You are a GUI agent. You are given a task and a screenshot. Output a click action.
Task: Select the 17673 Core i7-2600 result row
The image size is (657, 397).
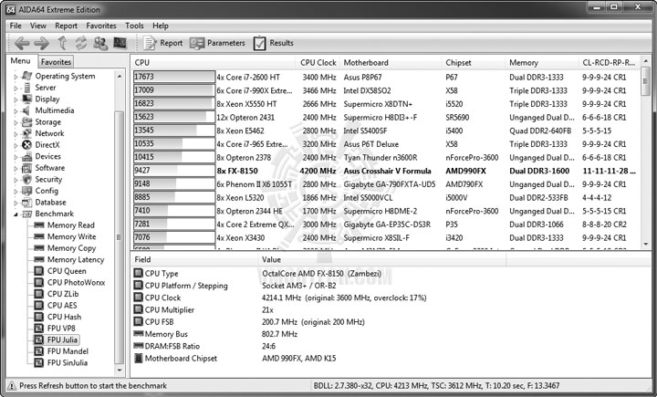point(385,78)
